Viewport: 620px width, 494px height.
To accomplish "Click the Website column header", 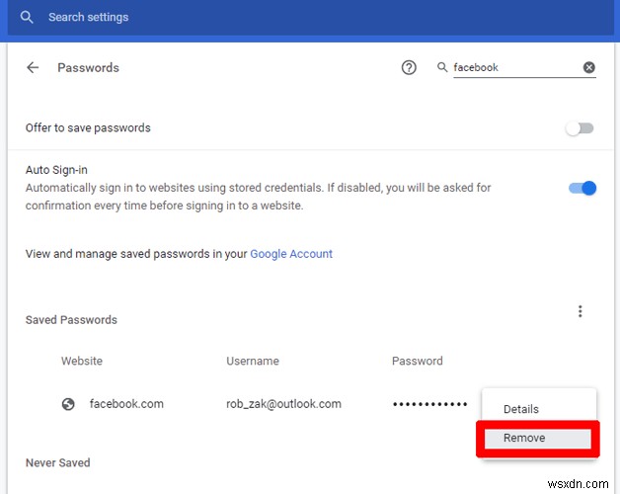I will 82,361.
